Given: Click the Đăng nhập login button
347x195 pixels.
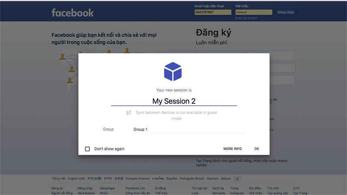Looking at the screenshot, I should [x=285, y=12].
